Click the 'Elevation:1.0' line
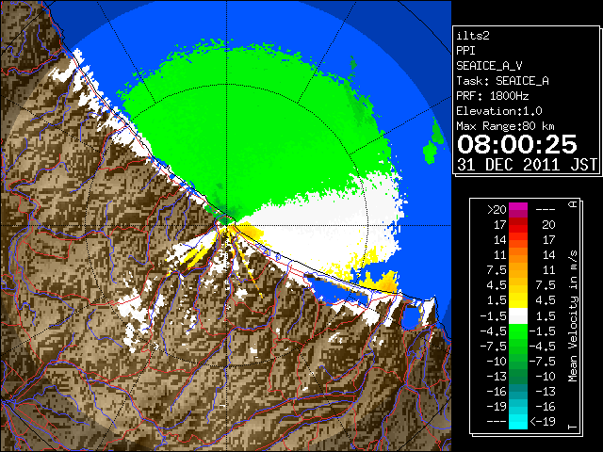The image size is (603, 452). [499, 111]
